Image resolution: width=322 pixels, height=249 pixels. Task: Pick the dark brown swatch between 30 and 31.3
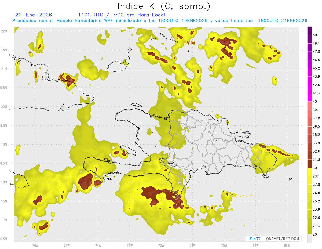309,164
